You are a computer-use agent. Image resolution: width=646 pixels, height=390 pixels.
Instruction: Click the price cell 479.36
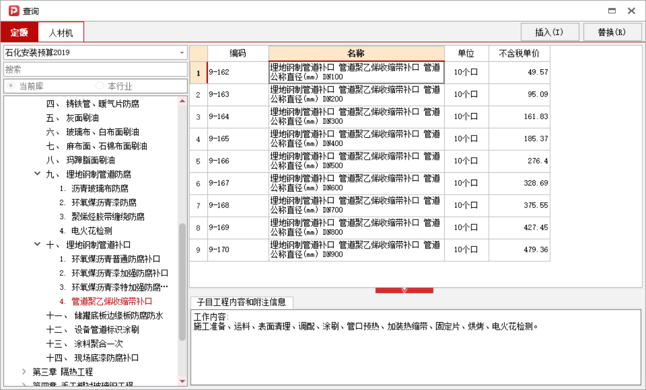click(519, 250)
